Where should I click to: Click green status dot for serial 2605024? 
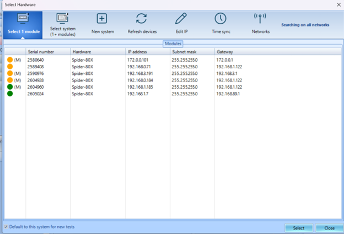coord(10,94)
